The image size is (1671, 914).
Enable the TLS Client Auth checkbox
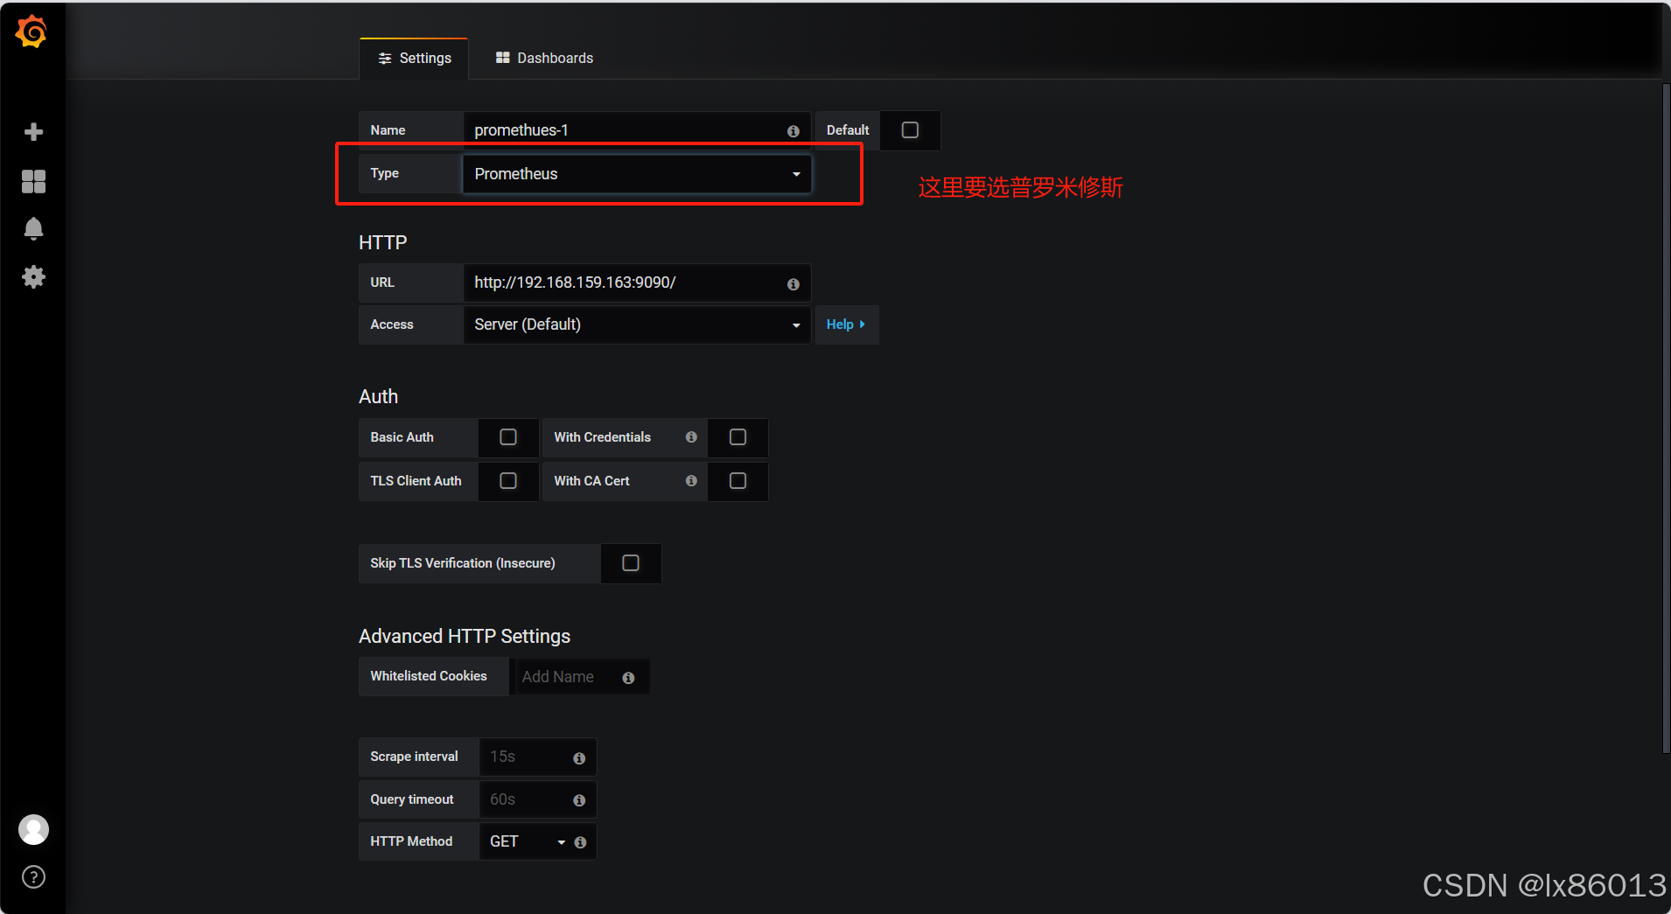[508, 481]
